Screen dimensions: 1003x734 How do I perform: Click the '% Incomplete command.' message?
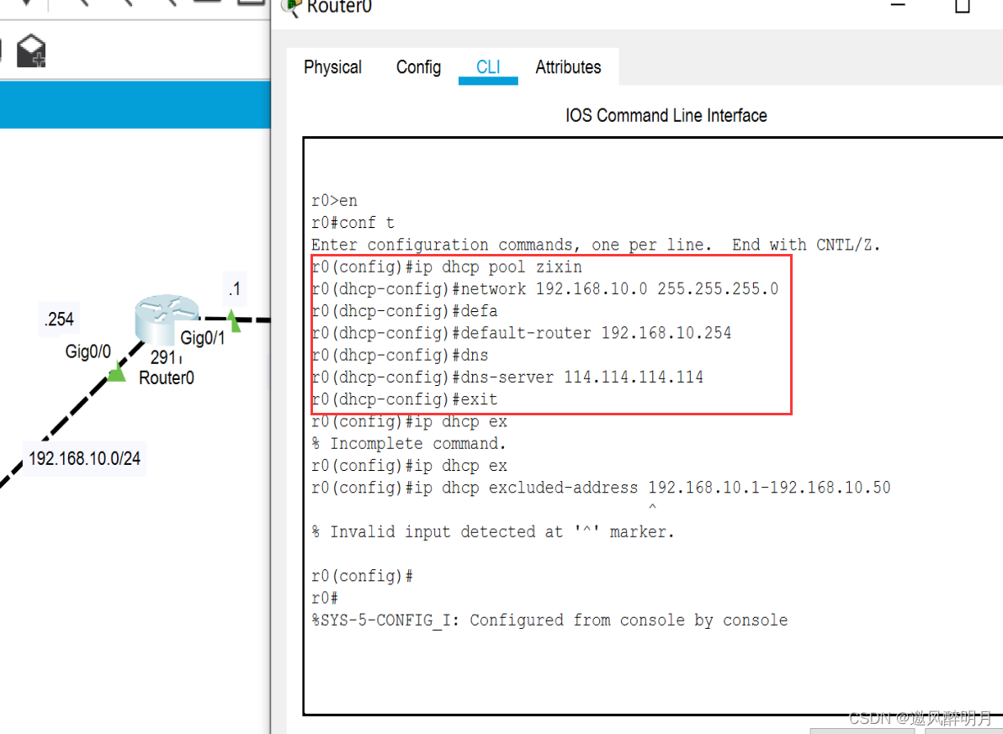coord(409,444)
